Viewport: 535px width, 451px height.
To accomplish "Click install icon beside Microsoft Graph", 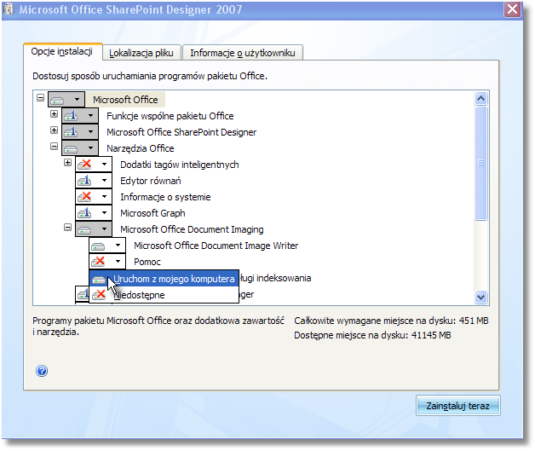I will pos(84,213).
